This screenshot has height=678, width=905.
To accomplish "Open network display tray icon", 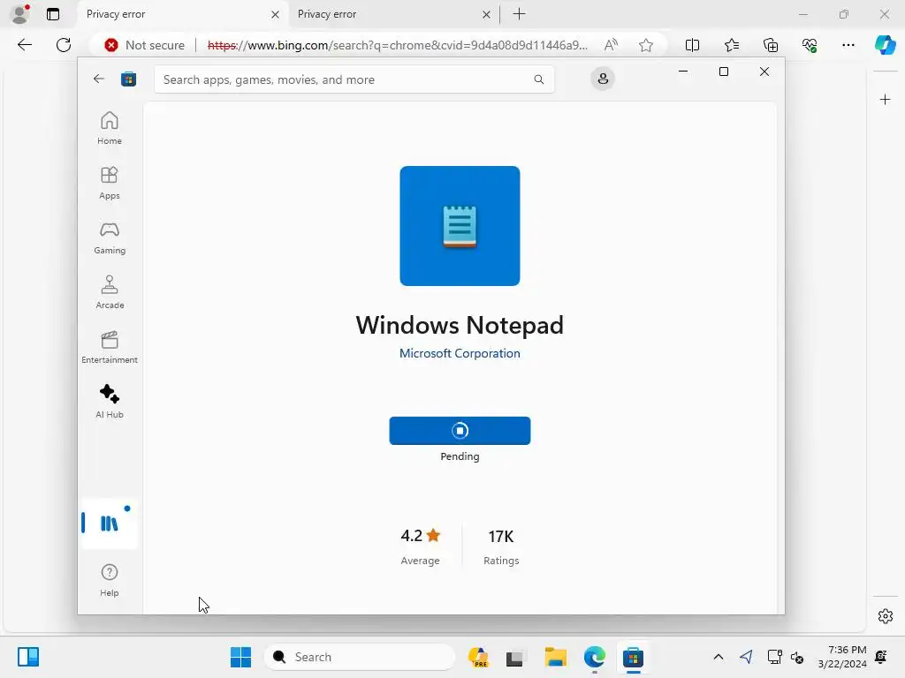I will [774, 657].
